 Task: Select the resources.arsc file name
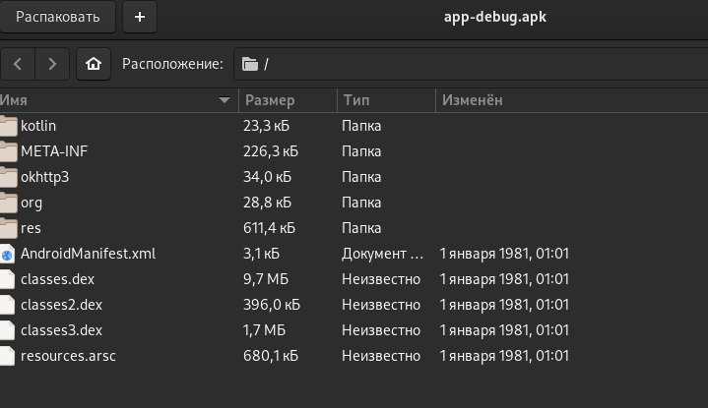tap(68, 356)
